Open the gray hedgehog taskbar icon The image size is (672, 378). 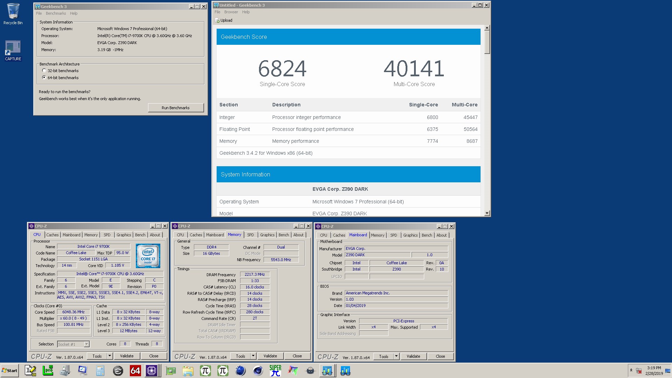click(310, 371)
